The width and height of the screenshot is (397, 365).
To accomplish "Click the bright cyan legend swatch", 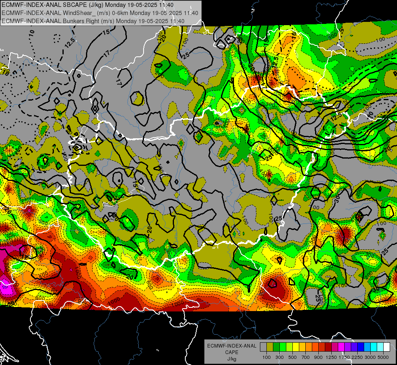I will coord(374,347).
